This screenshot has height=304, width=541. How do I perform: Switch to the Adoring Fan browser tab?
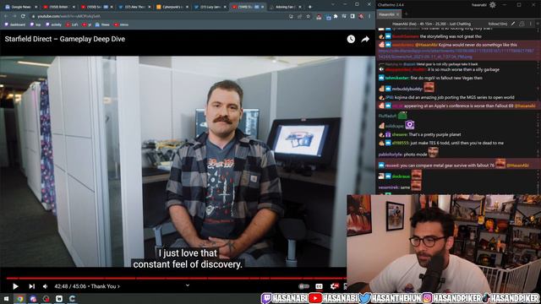point(286,7)
